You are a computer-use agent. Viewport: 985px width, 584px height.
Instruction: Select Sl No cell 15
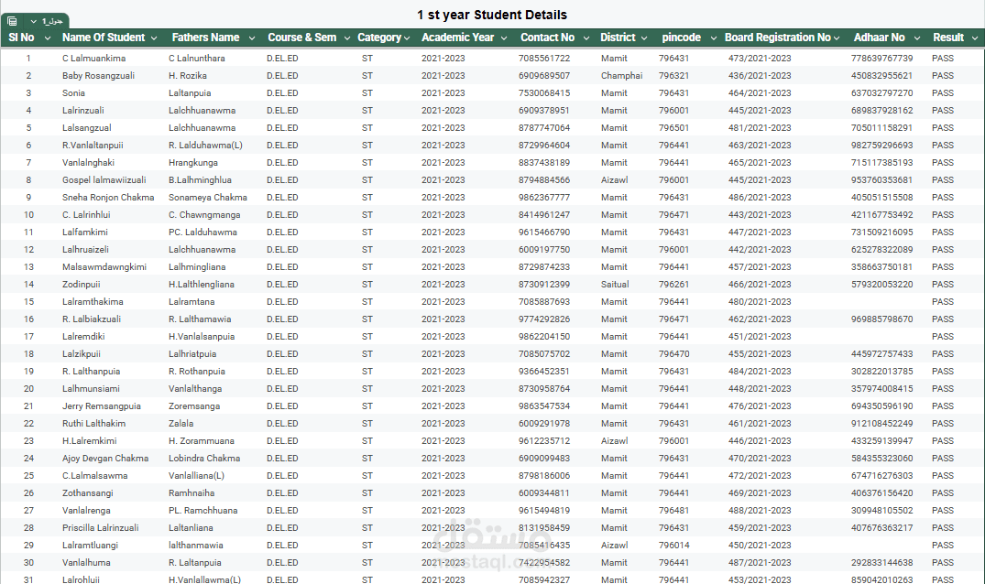click(28, 302)
